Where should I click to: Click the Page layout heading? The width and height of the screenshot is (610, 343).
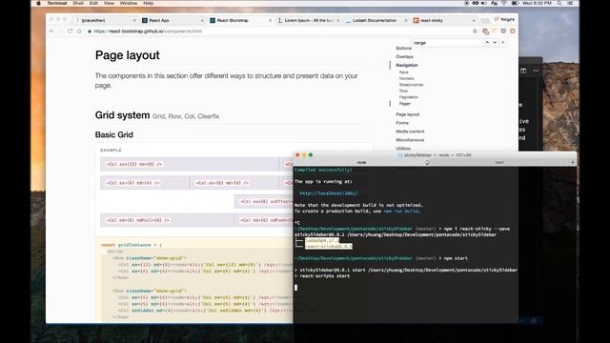point(127,55)
